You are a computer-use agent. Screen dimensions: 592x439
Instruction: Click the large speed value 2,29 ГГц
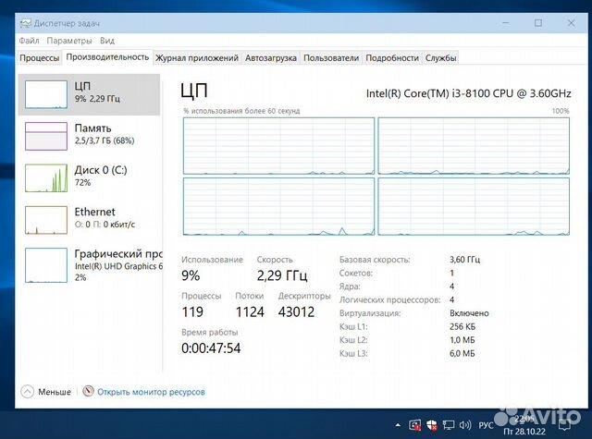coord(282,275)
